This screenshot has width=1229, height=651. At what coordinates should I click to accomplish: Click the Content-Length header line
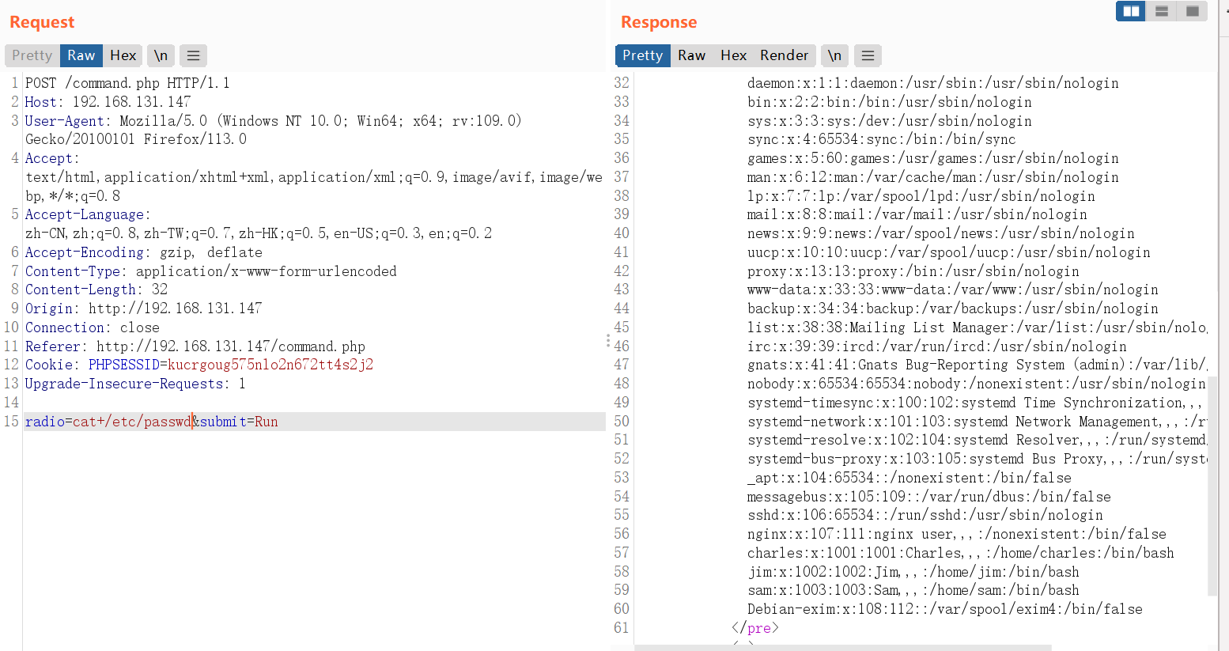point(96,290)
